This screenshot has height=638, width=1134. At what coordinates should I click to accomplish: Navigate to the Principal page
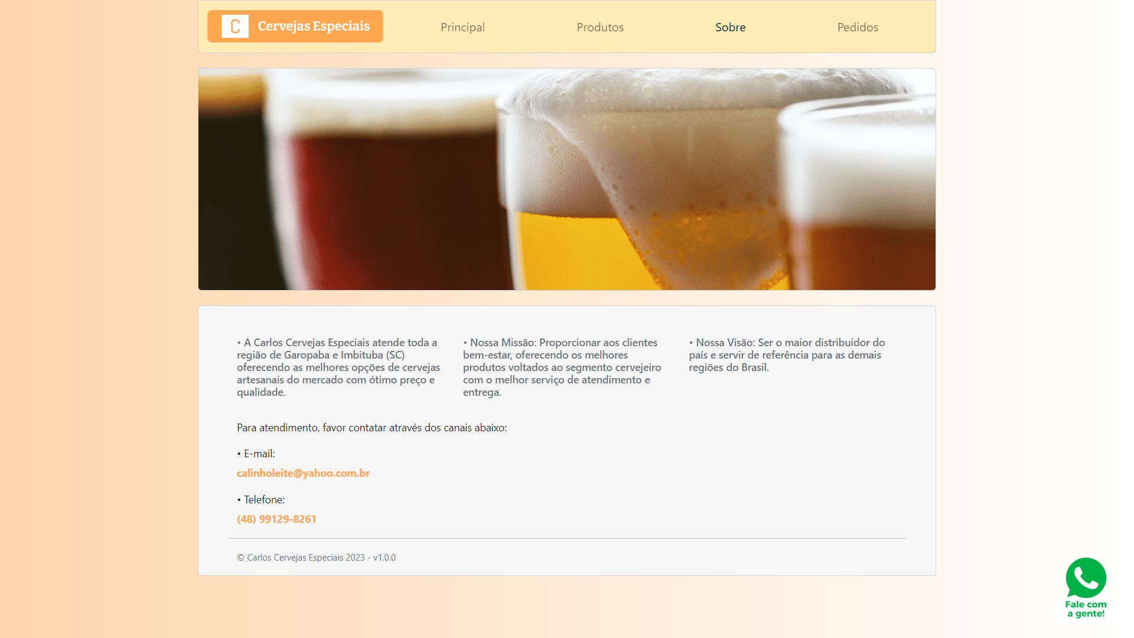pyautogui.click(x=462, y=27)
